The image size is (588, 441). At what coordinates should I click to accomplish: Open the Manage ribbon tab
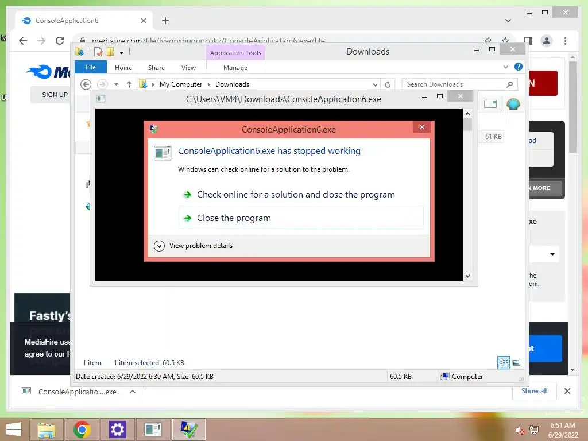coord(235,68)
